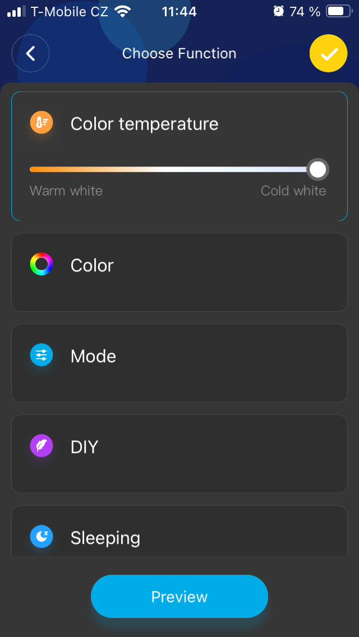
Task: Select the Sleeping function label
Action: [x=105, y=538]
